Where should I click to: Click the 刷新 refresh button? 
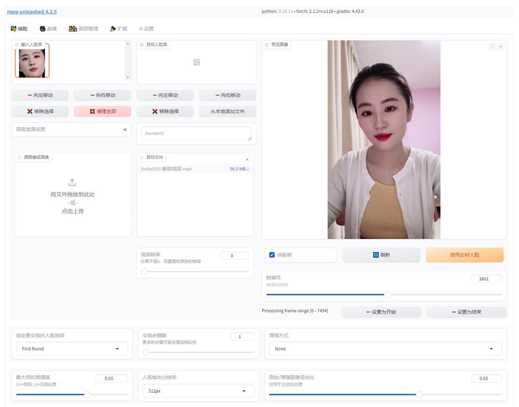(381, 255)
